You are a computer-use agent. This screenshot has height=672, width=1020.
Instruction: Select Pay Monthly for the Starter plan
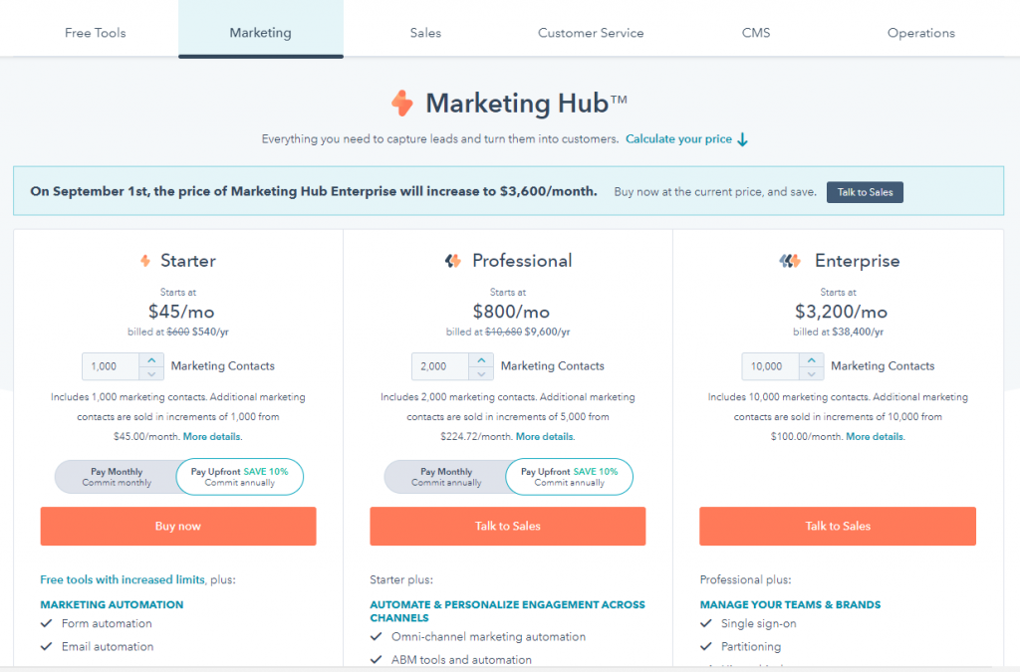117,477
